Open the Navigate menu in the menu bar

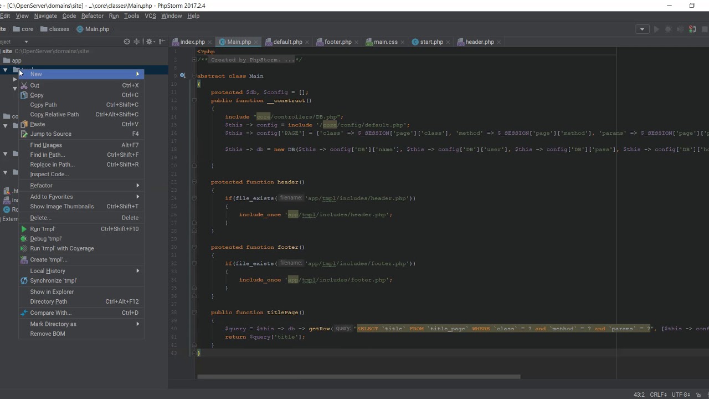(45, 16)
